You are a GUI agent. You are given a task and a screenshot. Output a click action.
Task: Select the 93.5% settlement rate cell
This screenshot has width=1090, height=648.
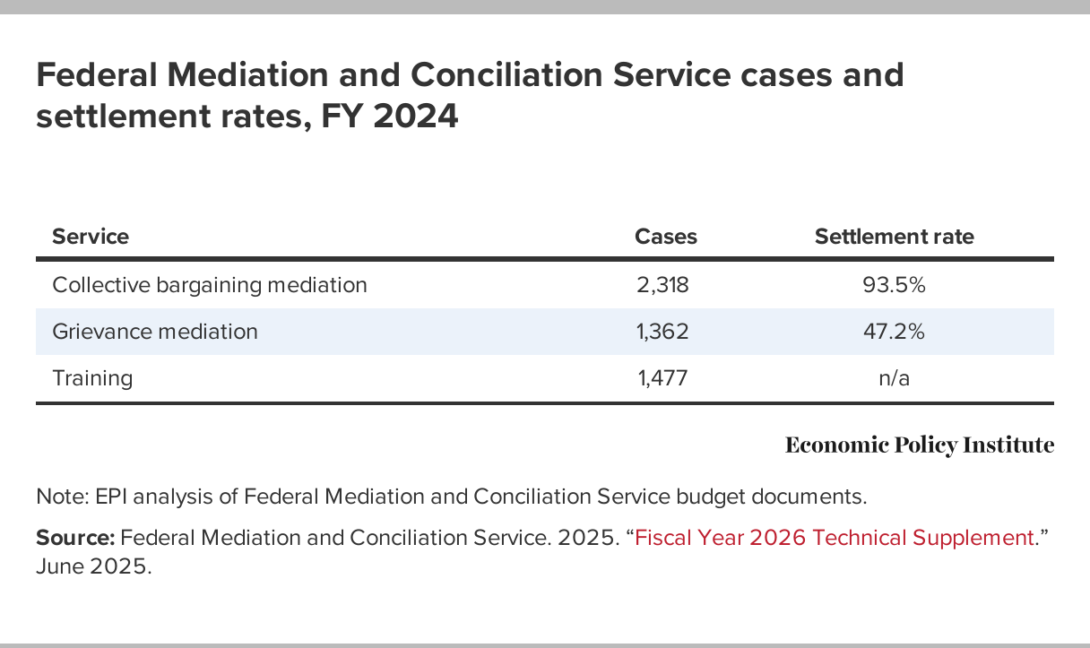pyautogui.click(x=894, y=285)
